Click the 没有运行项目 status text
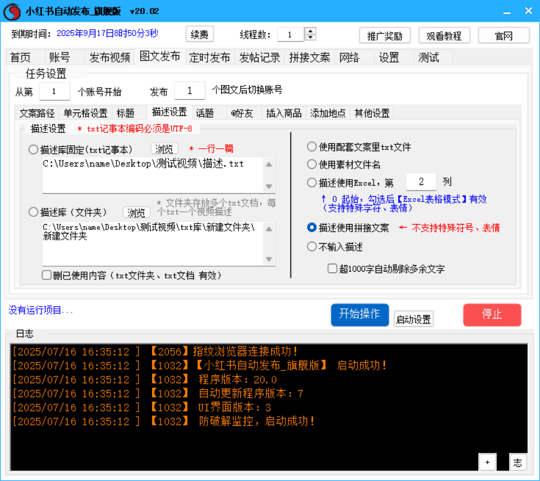 click(41, 310)
